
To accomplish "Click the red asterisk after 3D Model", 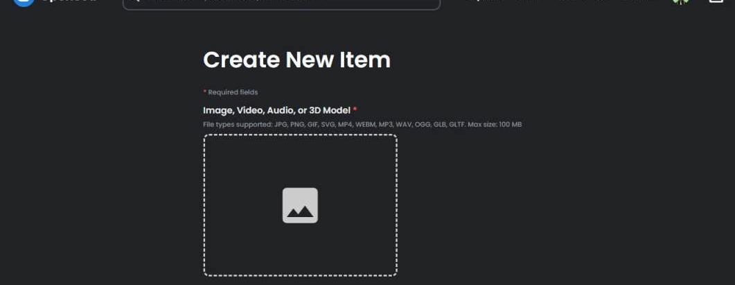I will point(355,110).
